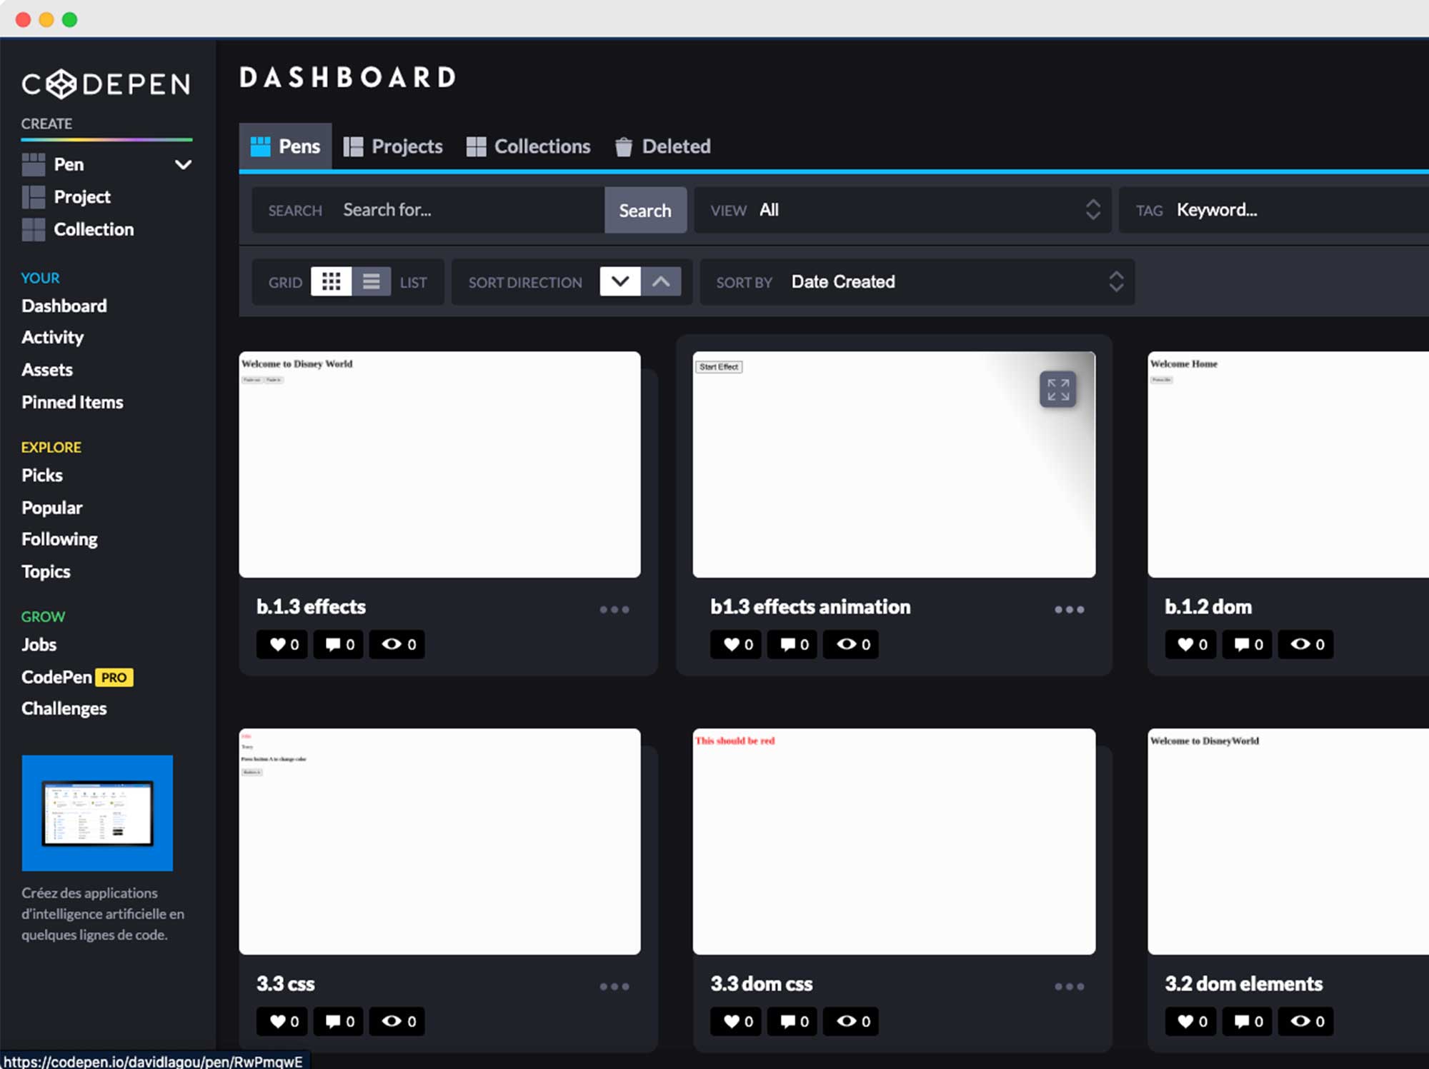Open the Deleted tab
The height and width of the screenshot is (1069, 1429).
point(663,146)
